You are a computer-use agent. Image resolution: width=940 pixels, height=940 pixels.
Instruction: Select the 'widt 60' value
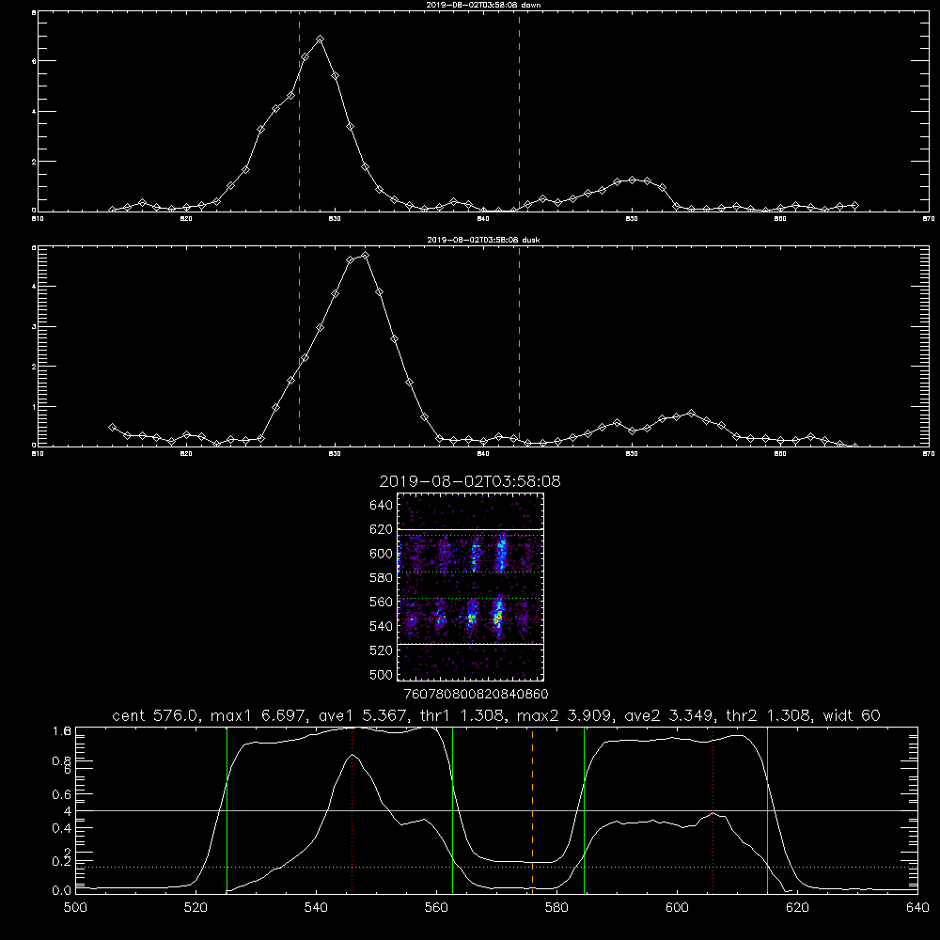tap(852, 715)
